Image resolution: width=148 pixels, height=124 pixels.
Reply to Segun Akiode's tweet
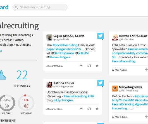point(81,66)
